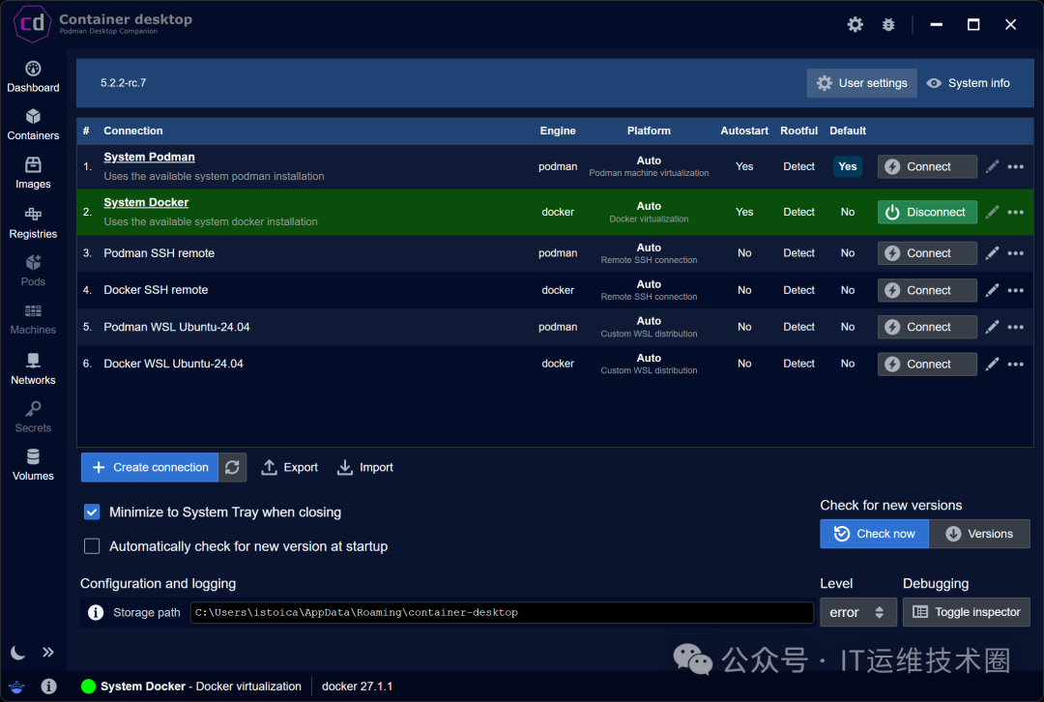
Task: Connect to Podman WSL Ubuntu-24.04
Action: 927,327
